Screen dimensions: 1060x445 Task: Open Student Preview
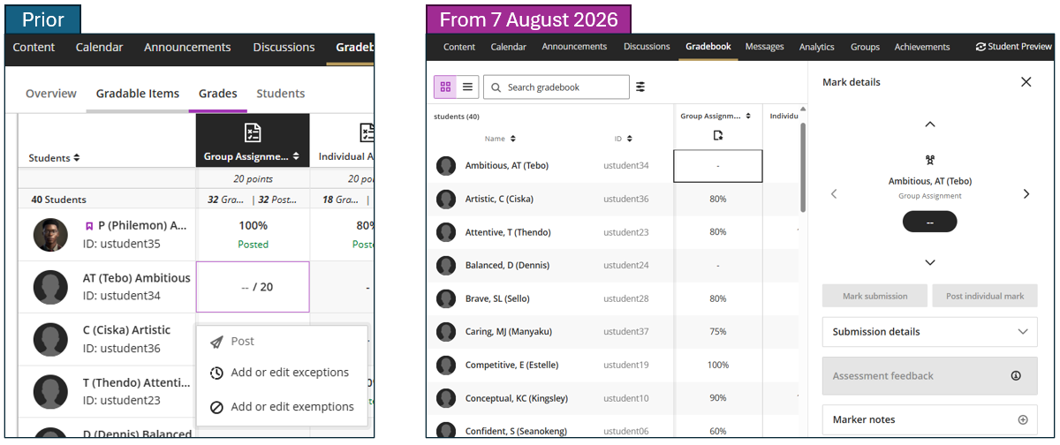[x=1013, y=47]
